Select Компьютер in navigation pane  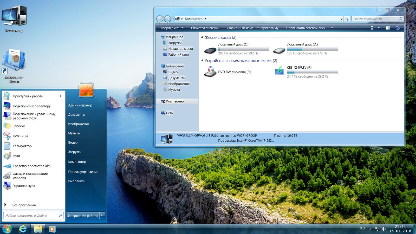click(177, 101)
